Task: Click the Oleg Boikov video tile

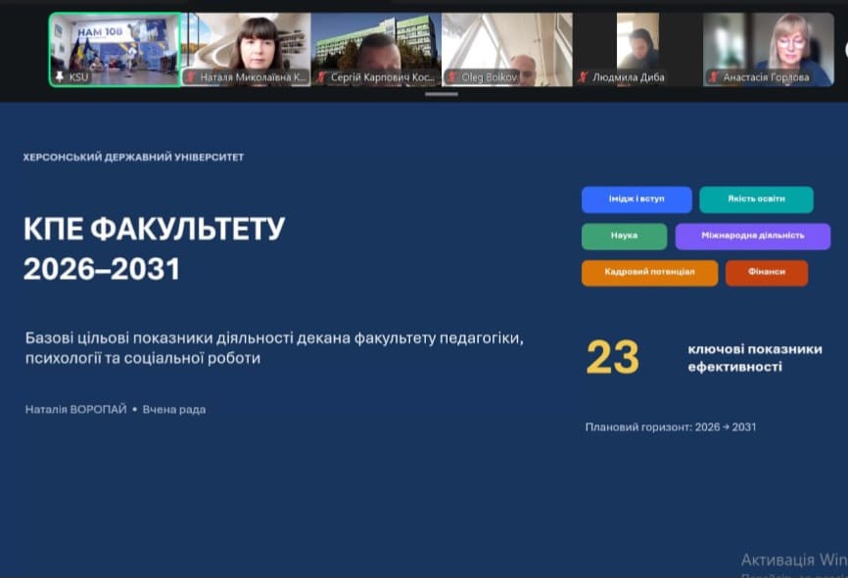Action: pyautogui.click(x=507, y=49)
